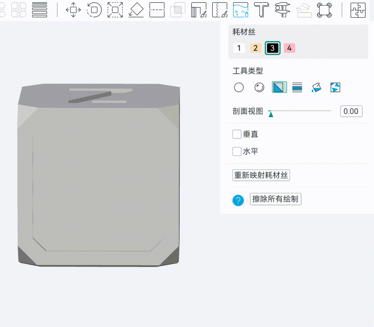Screen dimensions: 374x327
Task: Choose the Lay on Face tool
Action: point(136,10)
